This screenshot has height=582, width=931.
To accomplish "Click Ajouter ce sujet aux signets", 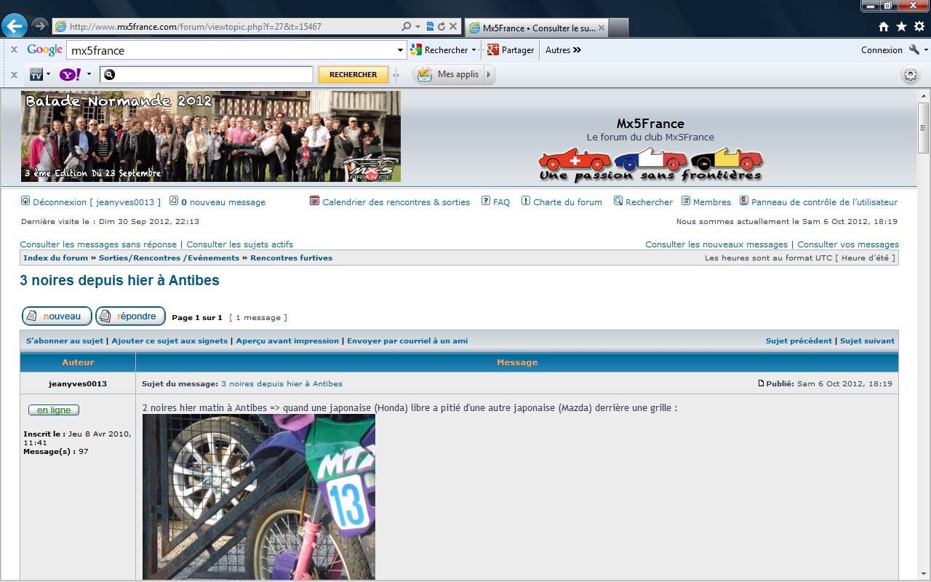I will click(169, 340).
